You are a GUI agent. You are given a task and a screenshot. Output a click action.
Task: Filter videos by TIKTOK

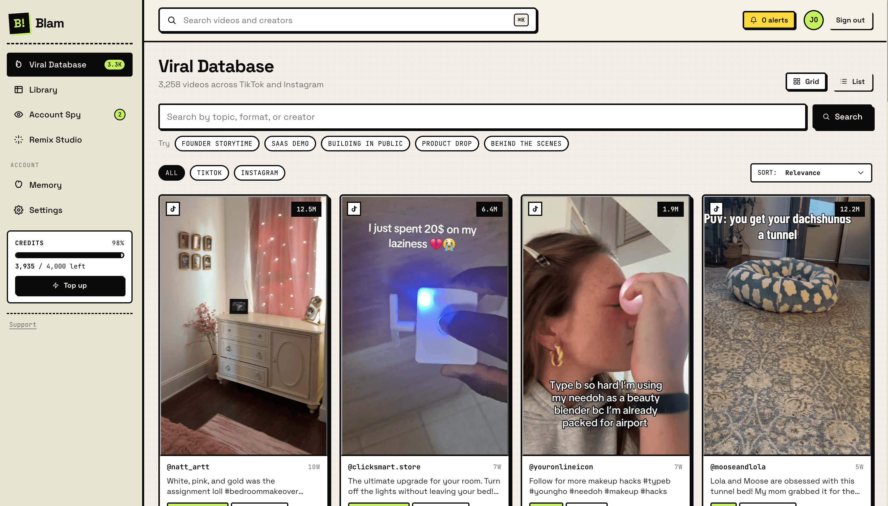(209, 173)
